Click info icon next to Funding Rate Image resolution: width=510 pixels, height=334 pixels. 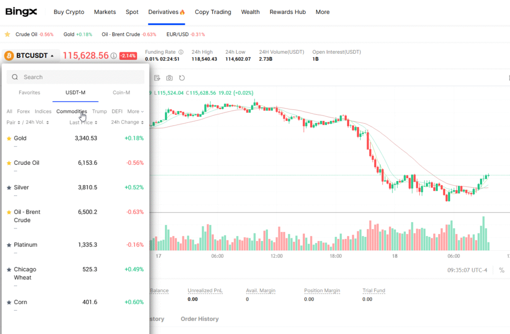pyautogui.click(x=181, y=52)
